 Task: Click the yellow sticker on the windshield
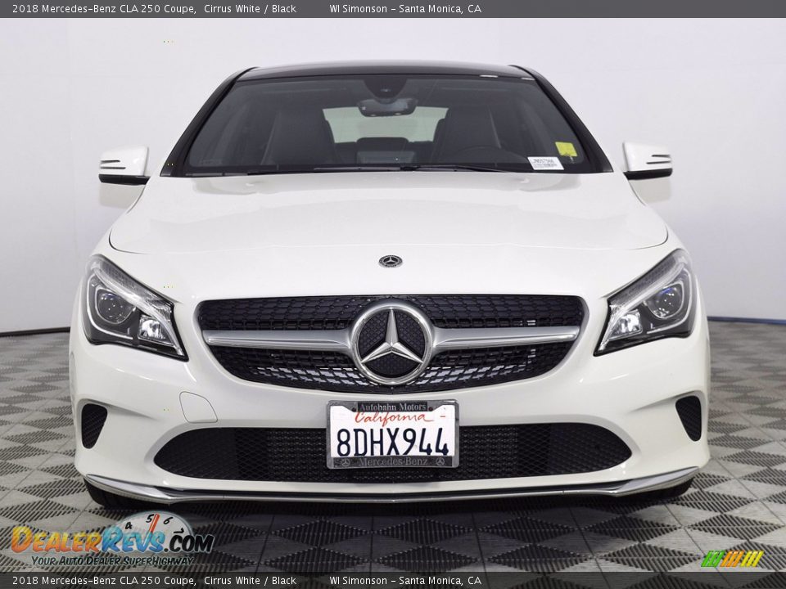(x=565, y=149)
